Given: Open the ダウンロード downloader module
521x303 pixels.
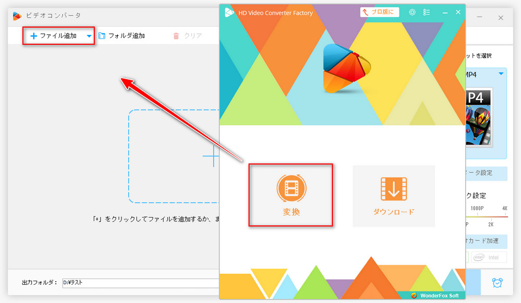Looking at the screenshot, I should [394, 196].
